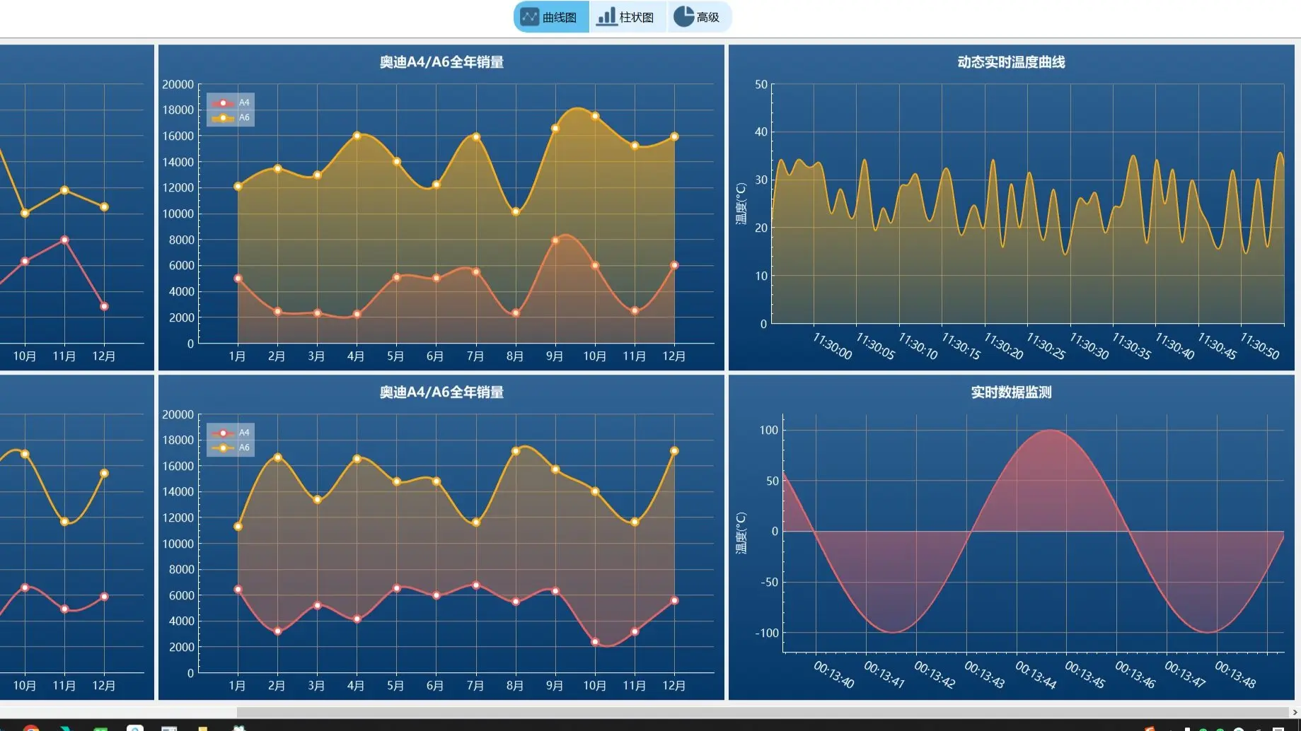Viewport: 1301px width, 731px height.
Task: Click upper chart A4 point for 9月
Action: point(555,240)
